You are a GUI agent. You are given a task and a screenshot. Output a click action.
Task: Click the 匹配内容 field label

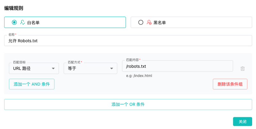pyautogui.click(x=132, y=60)
